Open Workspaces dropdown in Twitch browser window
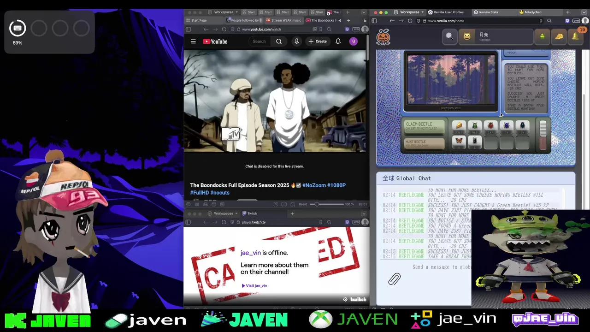The image size is (590, 332). (x=223, y=213)
